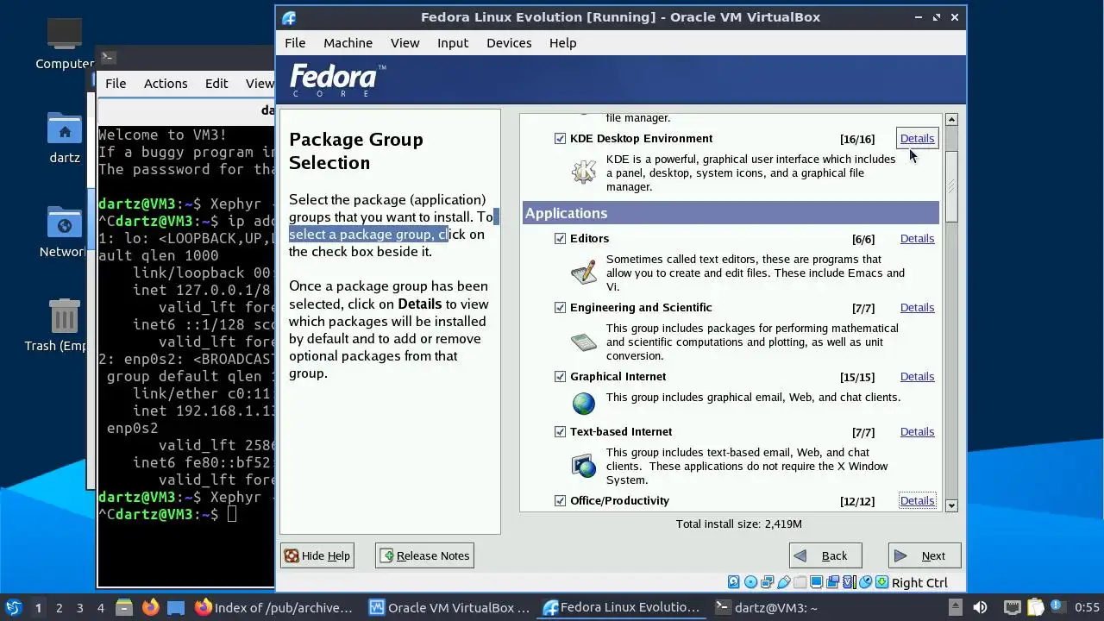1104x621 pixels.
Task: Open the VirtualBox Devices menu
Action: pyautogui.click(x=509, y=42)
